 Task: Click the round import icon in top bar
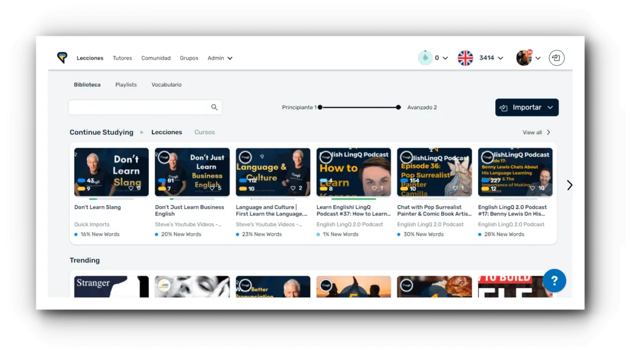click(556, 58)
